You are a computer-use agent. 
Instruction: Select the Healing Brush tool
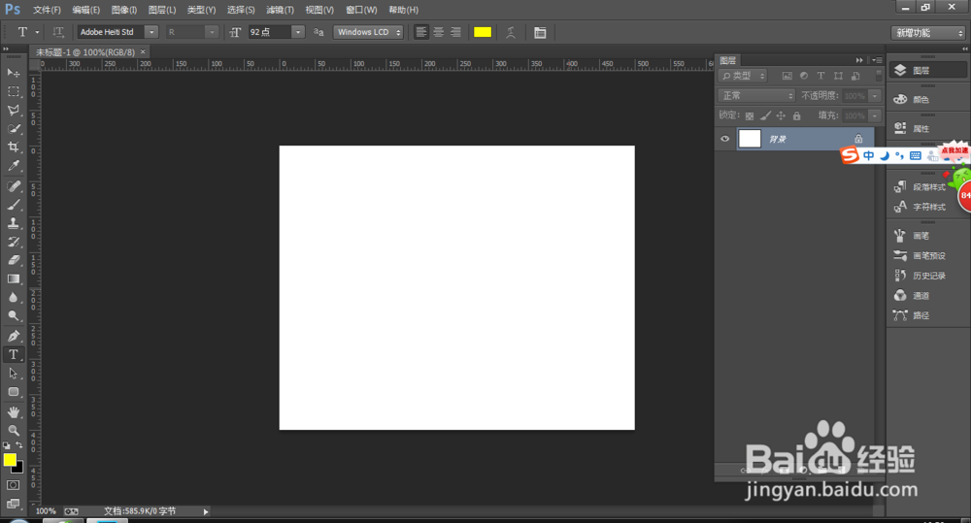(x=13, y=186)
